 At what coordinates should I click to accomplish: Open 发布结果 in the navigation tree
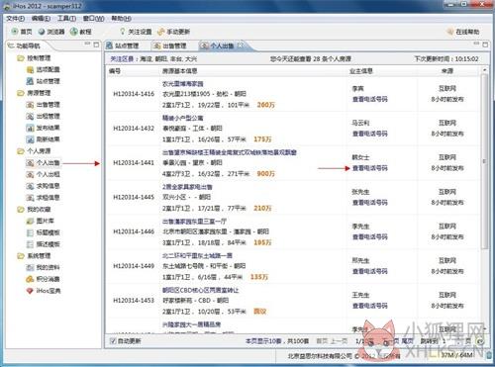pos(44,128)
